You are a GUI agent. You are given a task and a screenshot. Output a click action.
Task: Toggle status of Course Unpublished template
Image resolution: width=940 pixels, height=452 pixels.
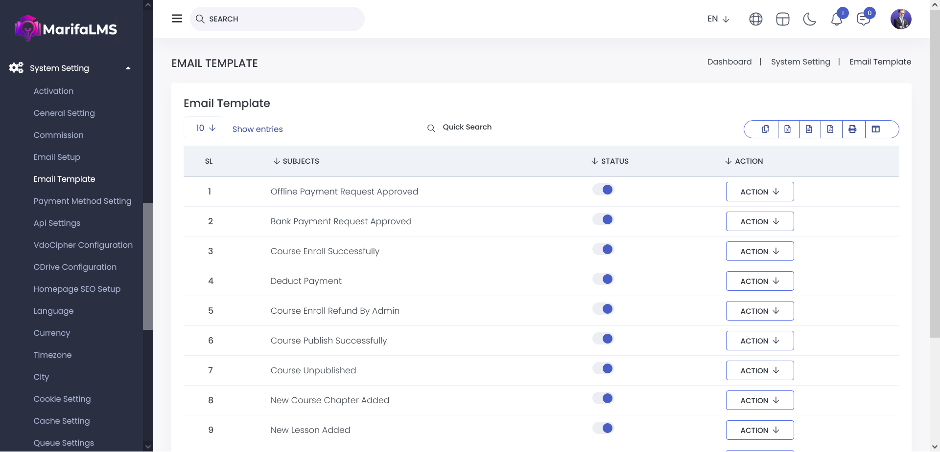pos(603,369)
